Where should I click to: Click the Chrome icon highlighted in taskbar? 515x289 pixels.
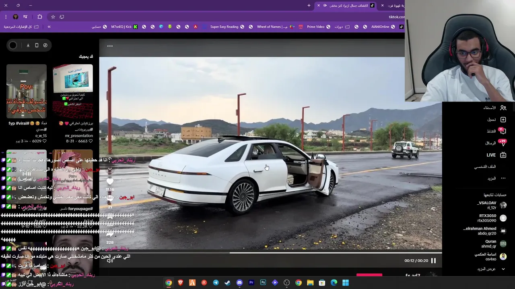[169, 283]
